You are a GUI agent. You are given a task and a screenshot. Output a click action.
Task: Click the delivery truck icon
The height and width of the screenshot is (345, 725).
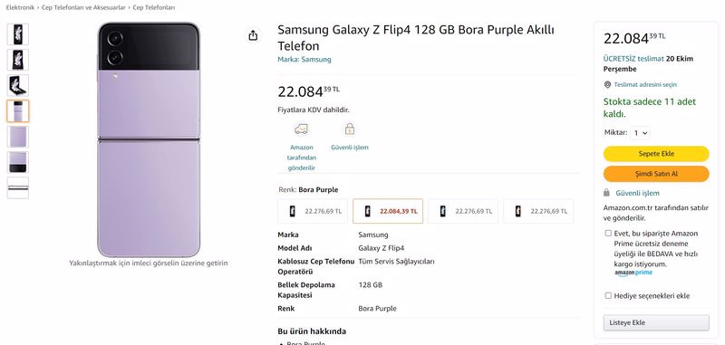point(301,129)
